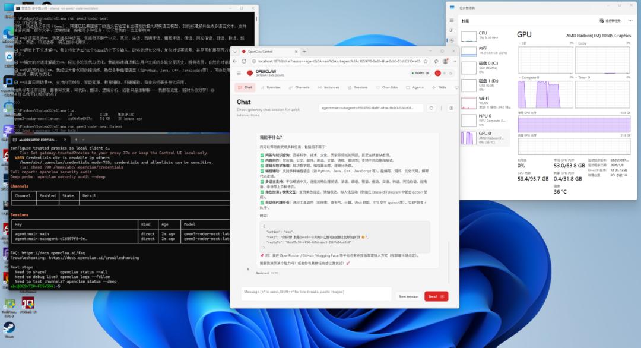Refresh the chat session in OpenClaw
641x348 pixels.
click(431, 108)
